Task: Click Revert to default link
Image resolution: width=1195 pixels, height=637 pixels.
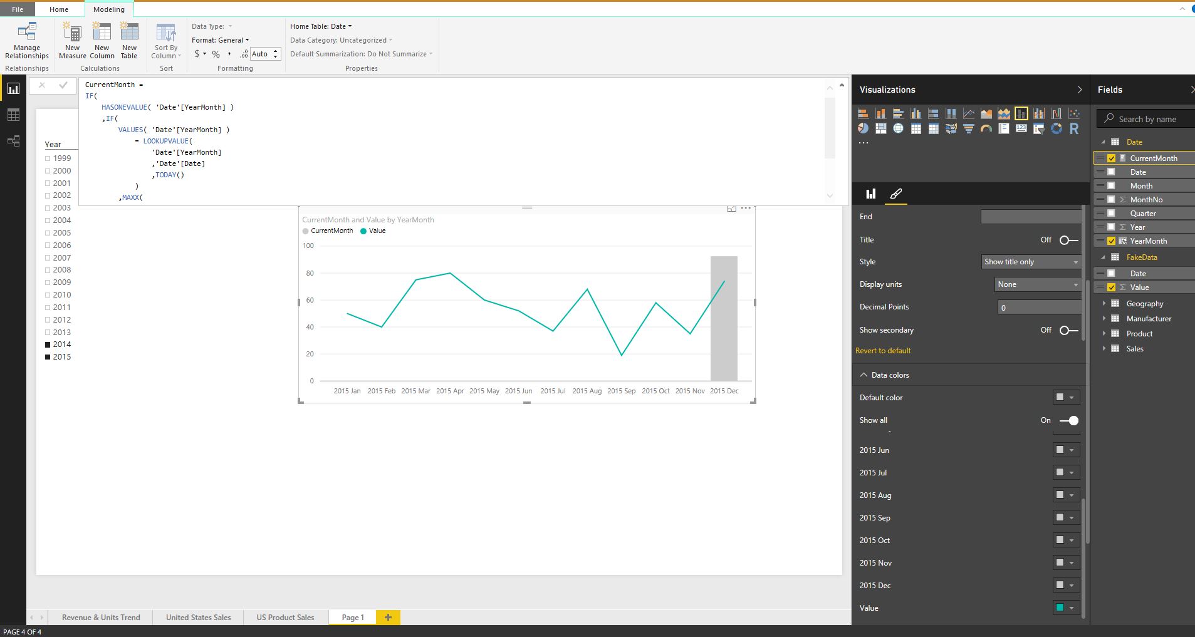Action: pos(883,351)
